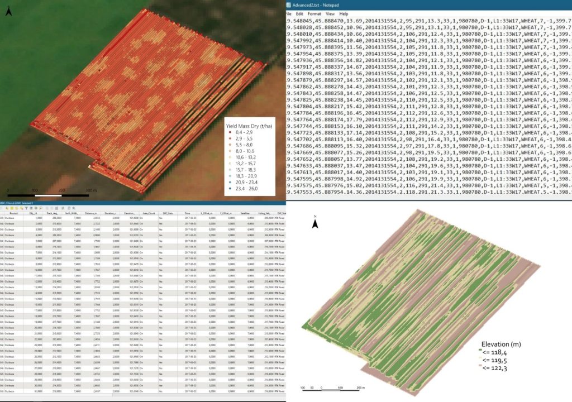Click the first magnifier icon beside the funnel
The height and width of the screenshot is (402, 572).
(41, 208)
